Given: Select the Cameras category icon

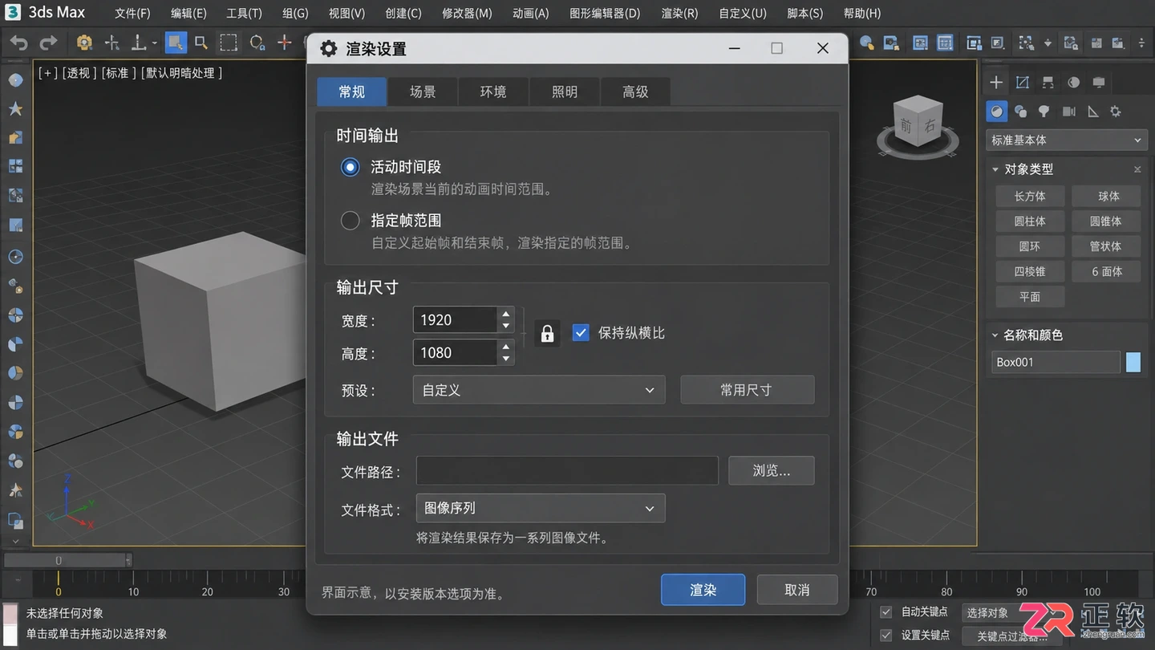Looking at the screenshot, I should coord(1068,112).
